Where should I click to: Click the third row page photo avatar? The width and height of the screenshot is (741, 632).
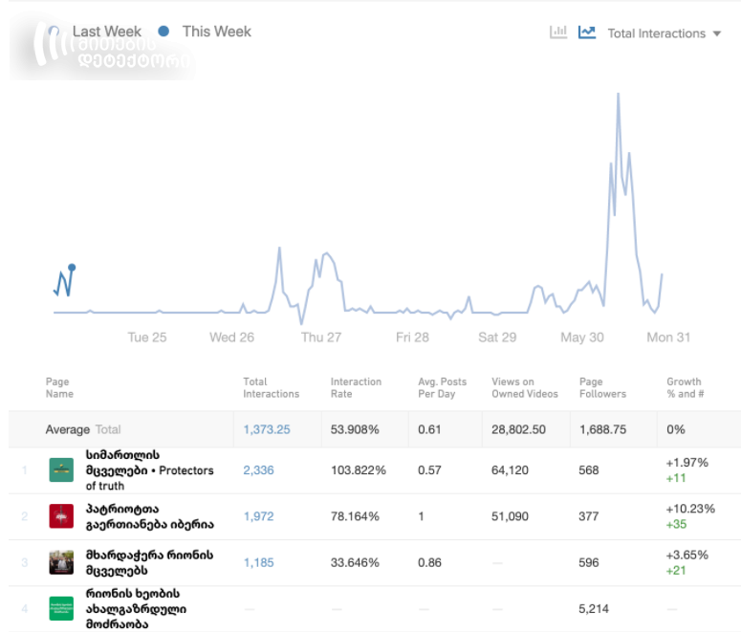tap(61, 562)
